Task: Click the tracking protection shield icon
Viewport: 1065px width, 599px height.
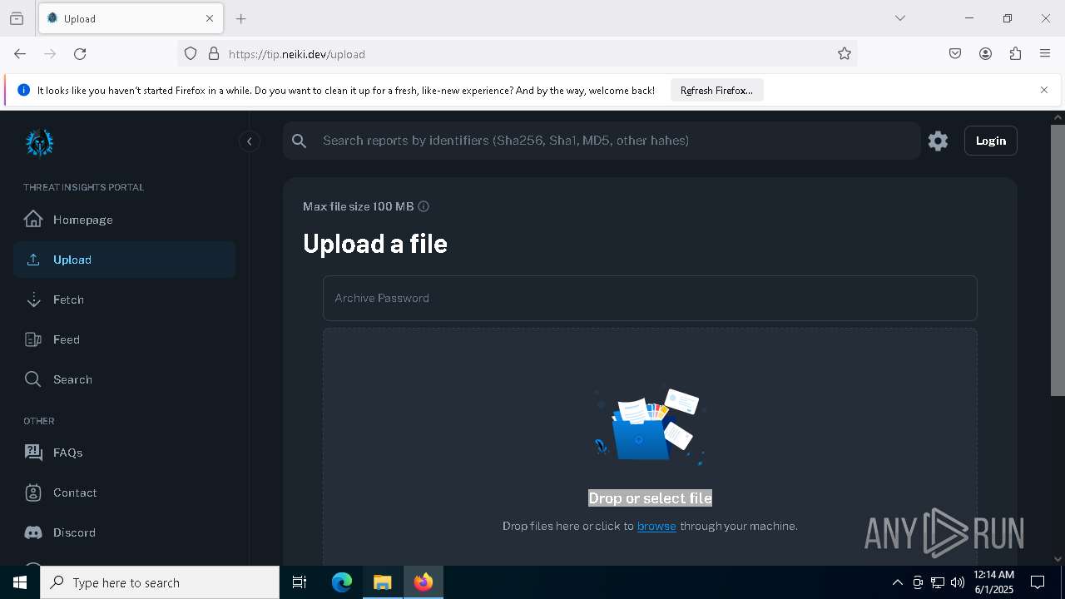Action: [x=191, y=54]
